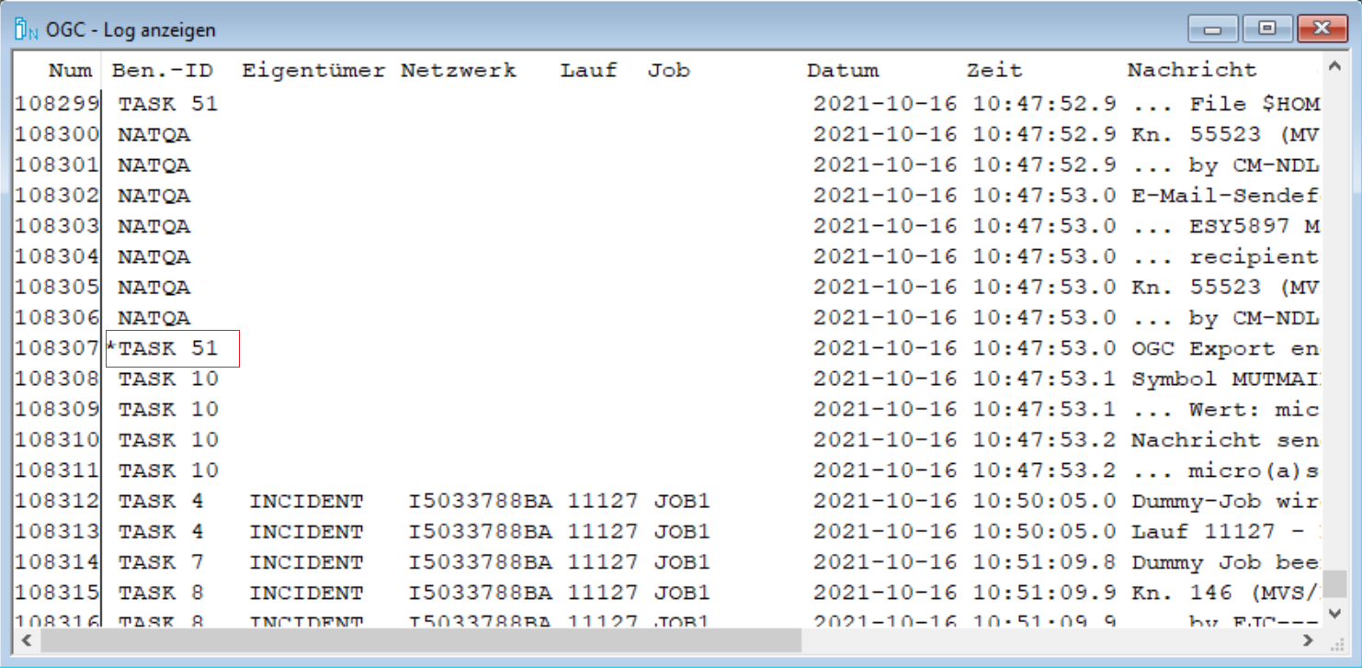
Task: Maximize the Log anzeigen window
Action: click(x=1267, y=29)
